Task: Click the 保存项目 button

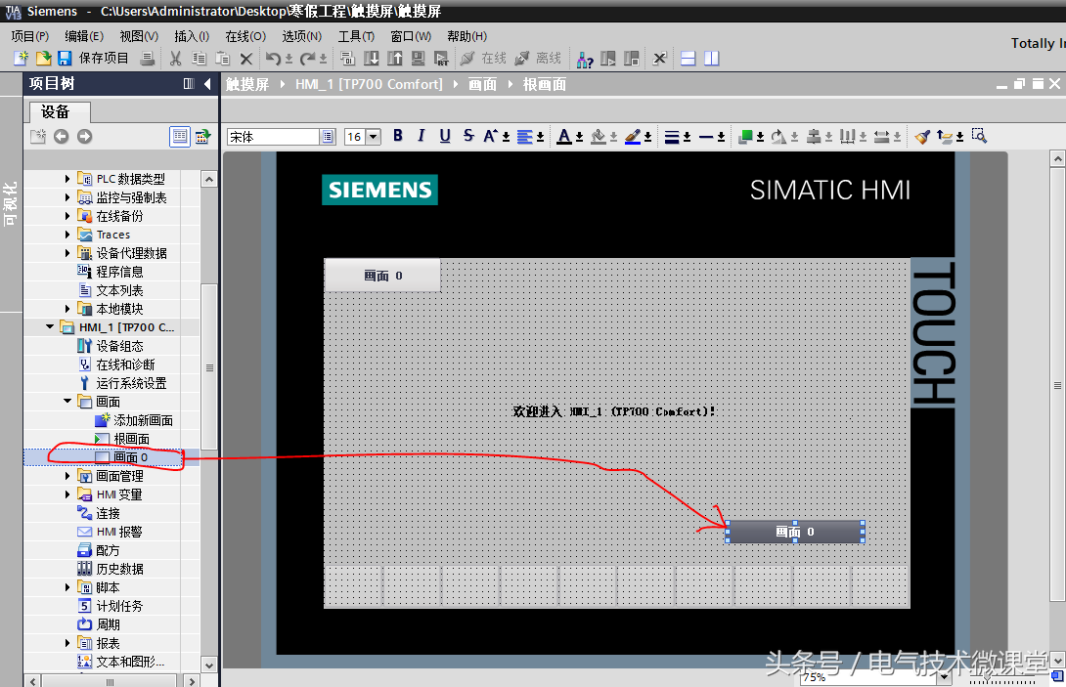Action: click(x=104, y=59)
